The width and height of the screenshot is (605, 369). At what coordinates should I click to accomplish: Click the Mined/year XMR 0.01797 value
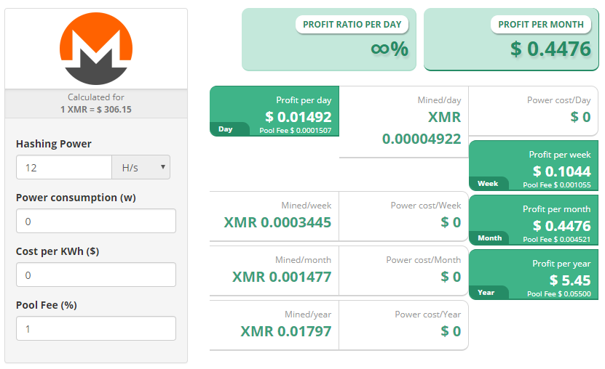point(286,331)
